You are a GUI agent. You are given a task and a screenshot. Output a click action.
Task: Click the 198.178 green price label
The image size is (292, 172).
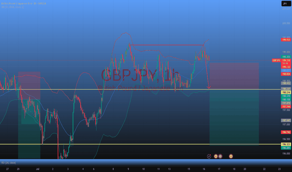(286, 96)
